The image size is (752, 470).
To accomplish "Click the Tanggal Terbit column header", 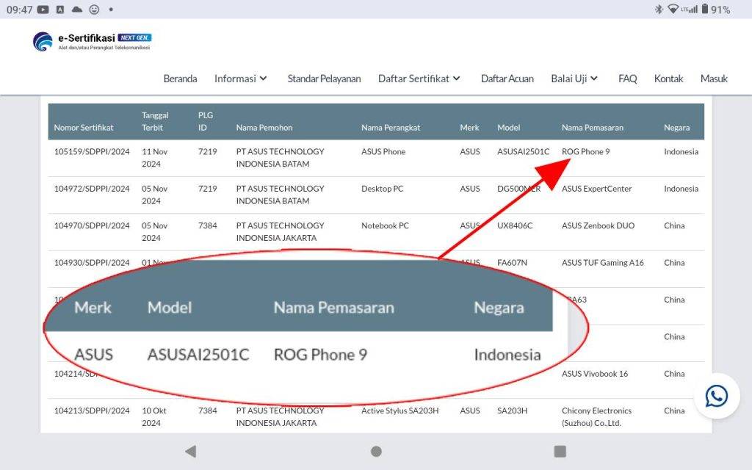I will 155,121.
